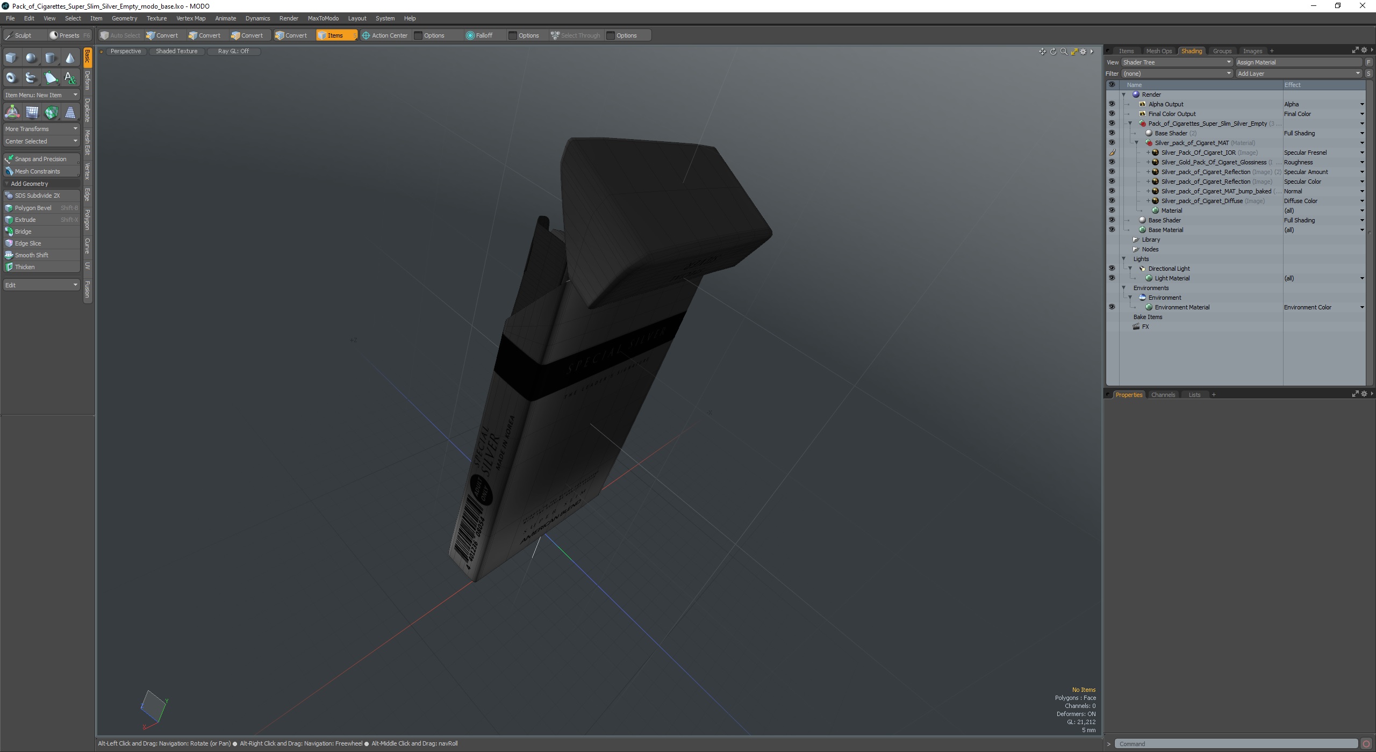1376x752 pixels.
Task: Open the Filter (none) dropdown
Action: (1177, 74)
